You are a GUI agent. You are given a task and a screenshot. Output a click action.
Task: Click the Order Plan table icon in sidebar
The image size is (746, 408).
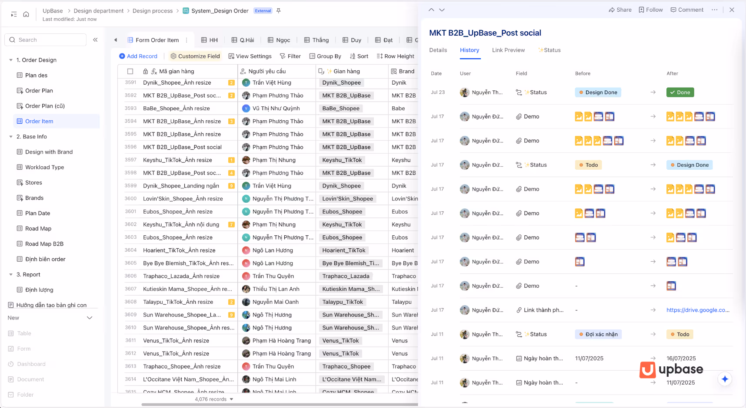[20, 91]
